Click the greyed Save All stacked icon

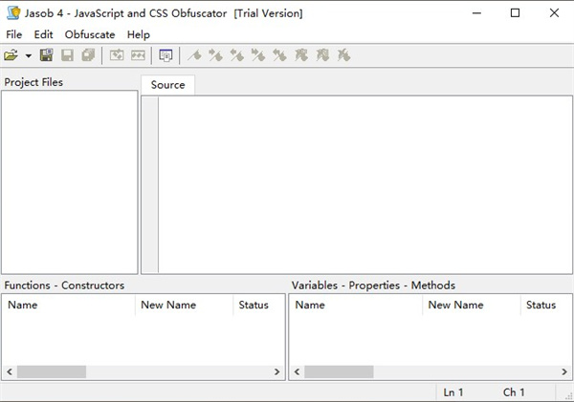click(88, 55)
